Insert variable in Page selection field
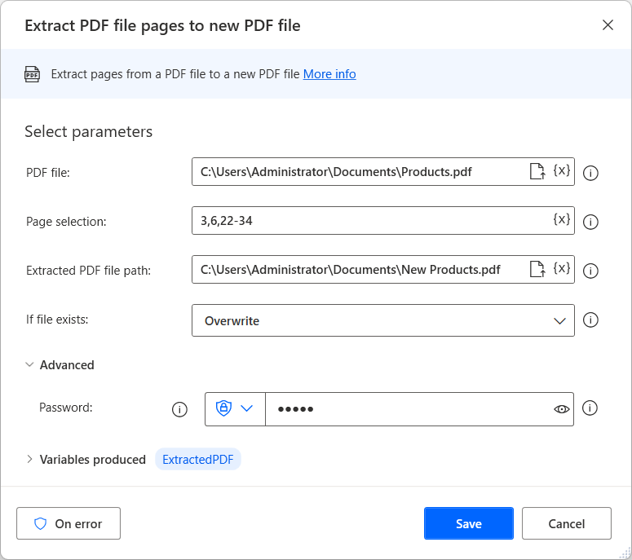The width and height of the screenshot is (632, 560). (562, 219)
